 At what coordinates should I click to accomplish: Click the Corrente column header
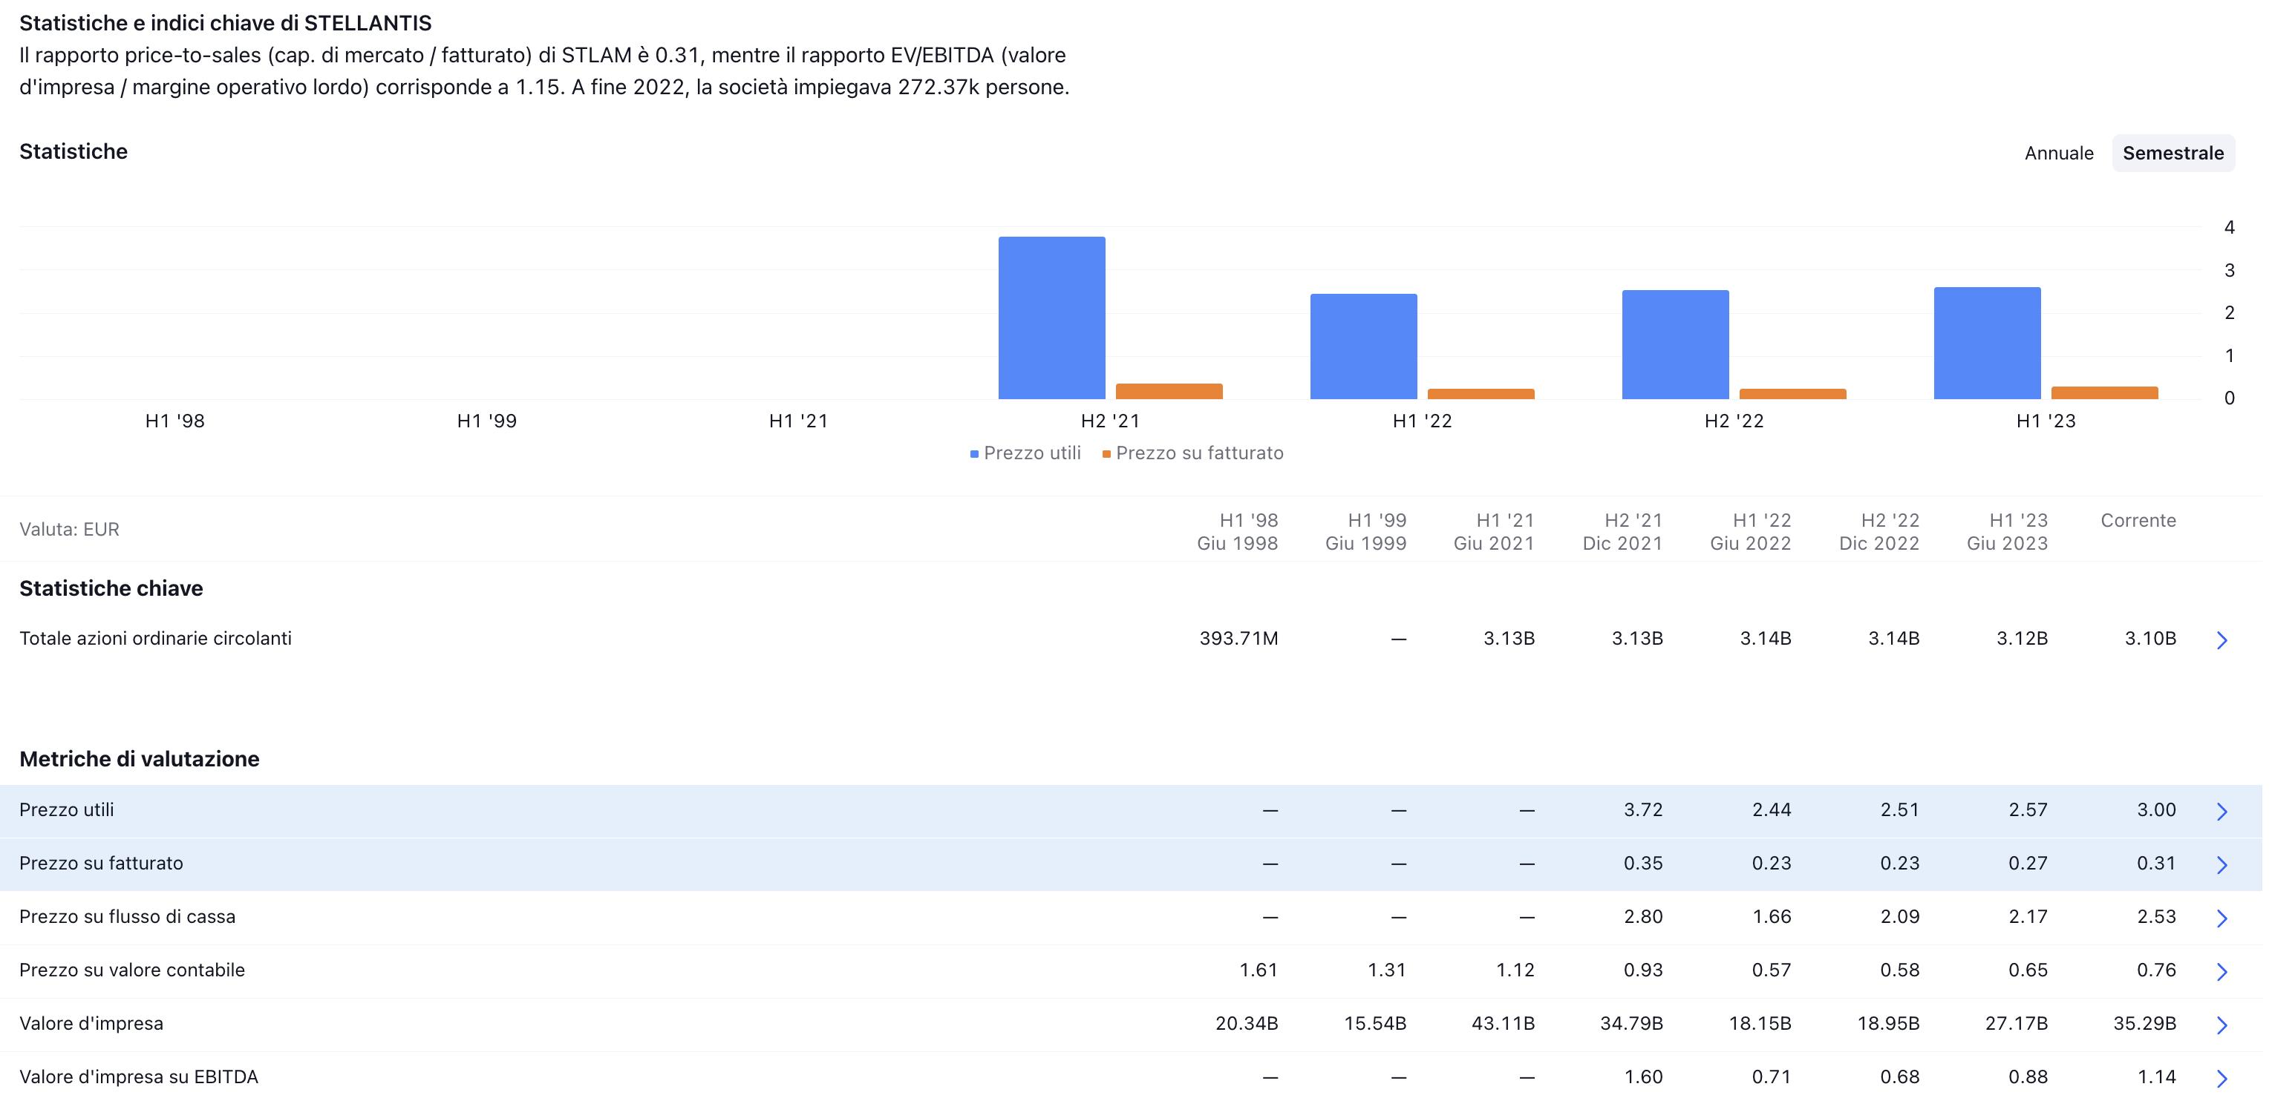2138,520
